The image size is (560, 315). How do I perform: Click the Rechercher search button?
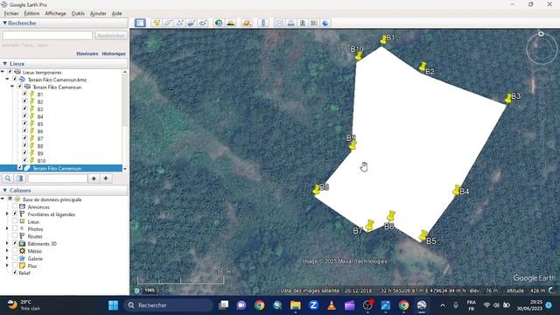pyautogui.click(x=111, y=35)
